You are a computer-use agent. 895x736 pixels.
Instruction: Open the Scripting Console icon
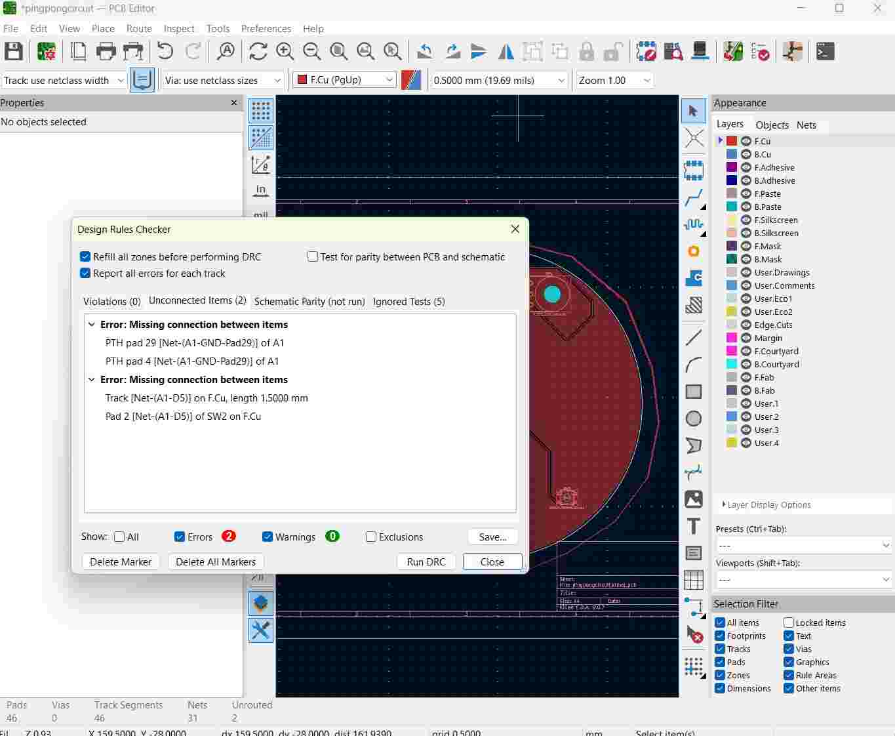825,51
